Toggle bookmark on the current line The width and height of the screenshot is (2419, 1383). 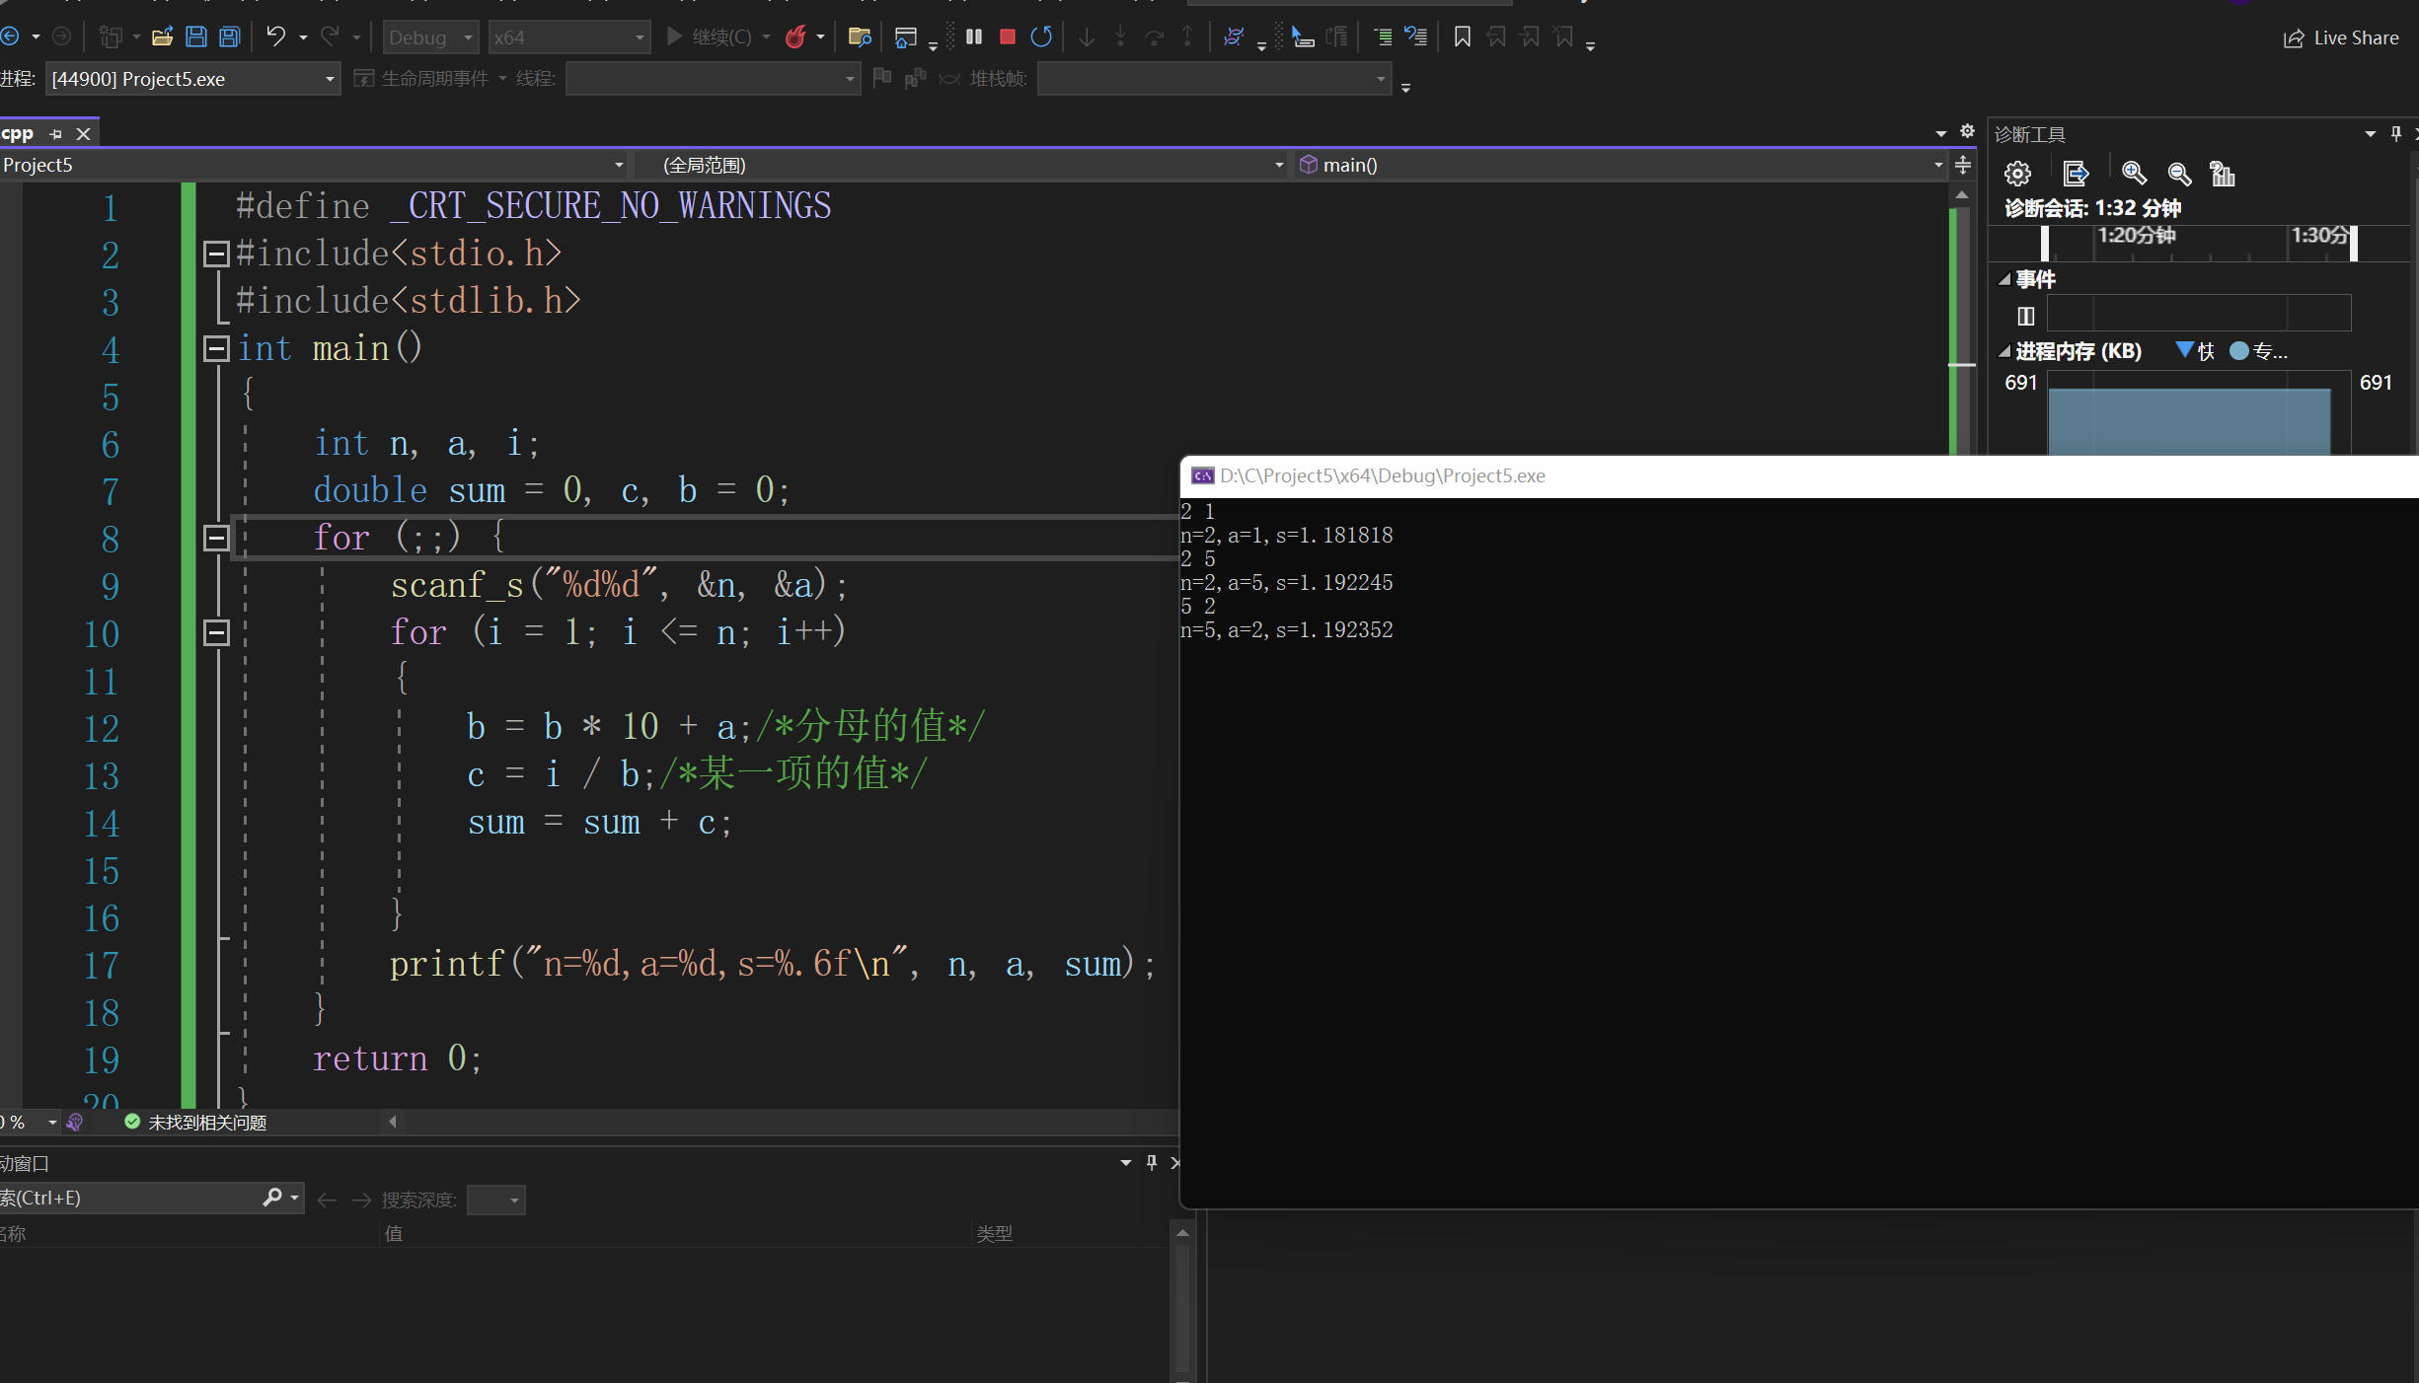click(1462, 37)
